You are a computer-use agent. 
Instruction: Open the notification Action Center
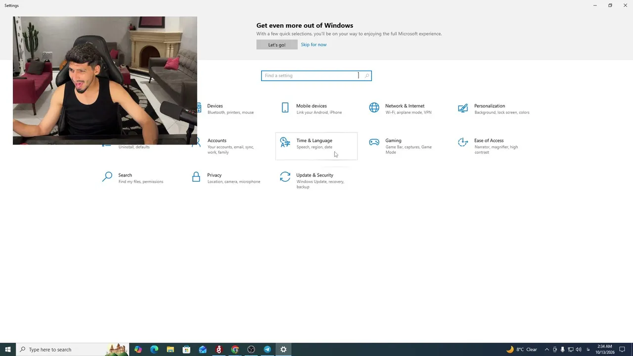click(623, 350)
